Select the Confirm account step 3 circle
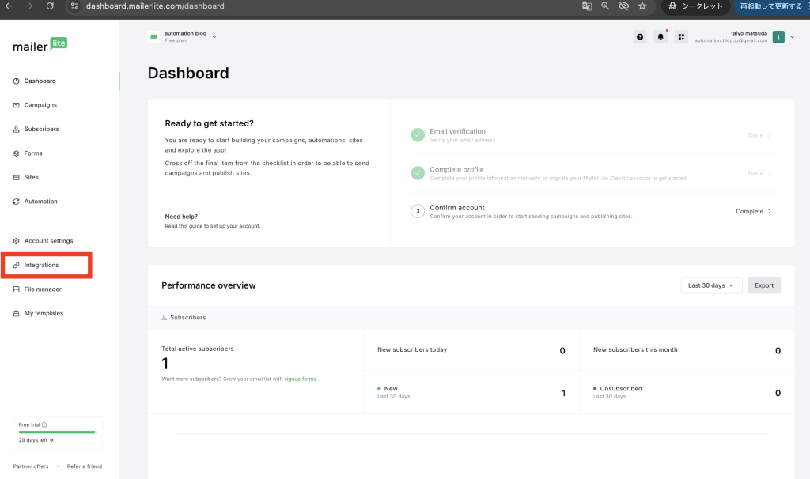The image size is (810, 479). [418, 211]
